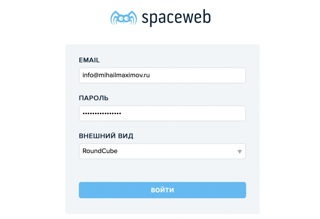Click the selected RoundCube value text
This screenshot has height=219, width=320.
click(100, 151)
